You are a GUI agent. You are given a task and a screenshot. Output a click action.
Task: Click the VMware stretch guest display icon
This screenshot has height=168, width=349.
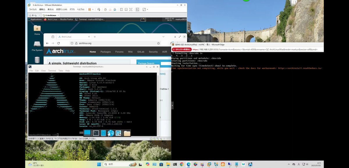[144, 9]
